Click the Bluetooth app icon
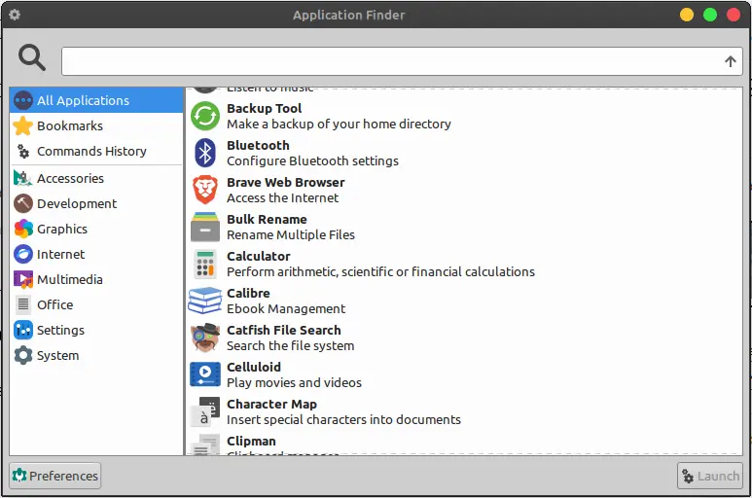Screen dimensions: 752x498 pos(205,153)
